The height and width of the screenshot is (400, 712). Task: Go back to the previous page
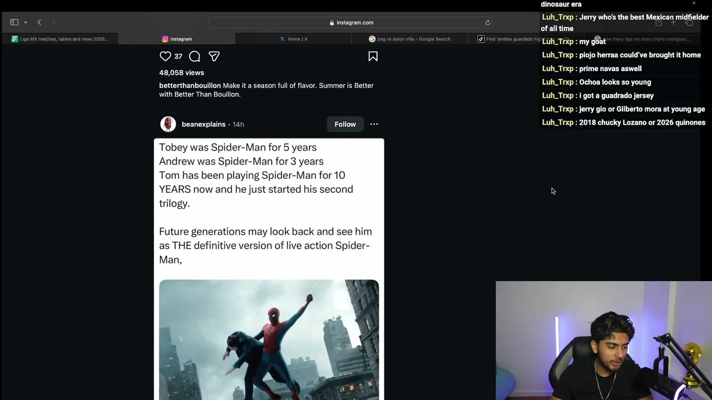pyautogui.click(x=39, y=22)
